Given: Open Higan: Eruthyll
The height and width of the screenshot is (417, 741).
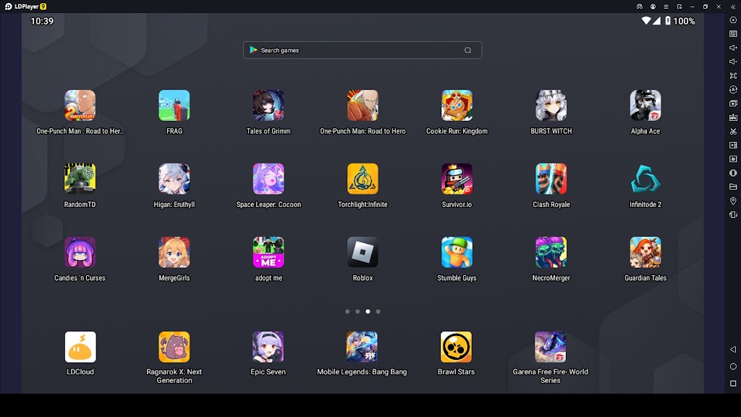Looking at the screenshot, I should [174, 179].
